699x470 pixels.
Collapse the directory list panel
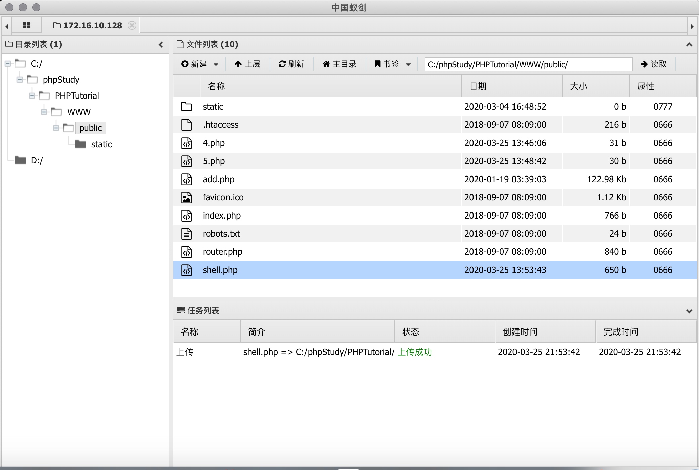[x=161, y=44]
